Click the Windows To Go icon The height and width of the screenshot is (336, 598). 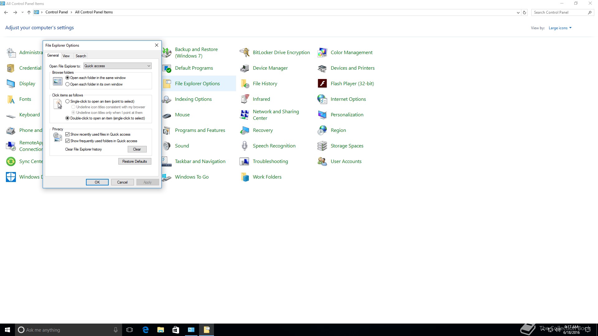(x=167, y=177)
